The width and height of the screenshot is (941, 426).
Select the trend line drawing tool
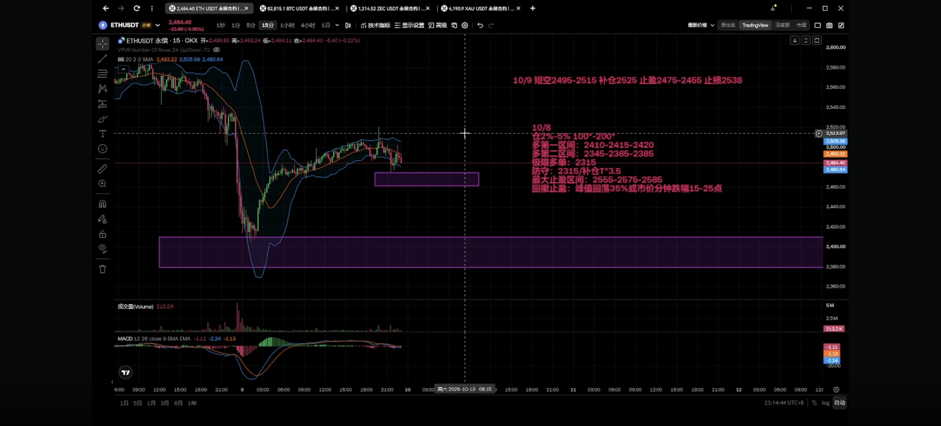tap(103, 59)
